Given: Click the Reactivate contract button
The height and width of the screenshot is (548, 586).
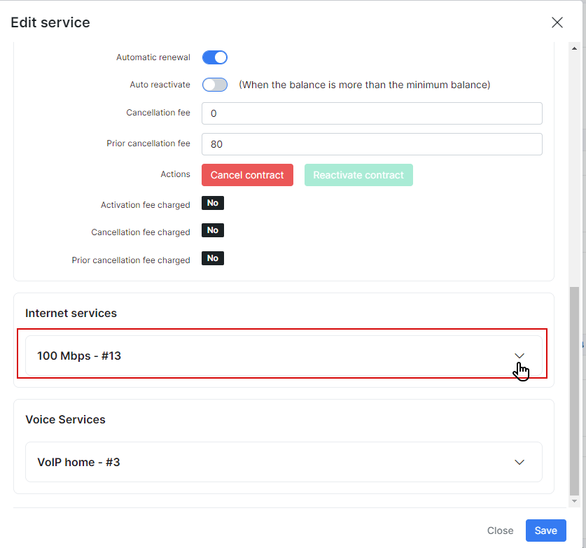Looking at the screenshot, I should click(358, 175).
